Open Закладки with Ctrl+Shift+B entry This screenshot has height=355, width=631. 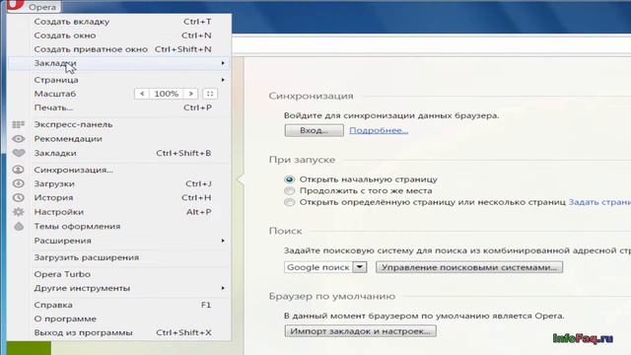point(119,153)
